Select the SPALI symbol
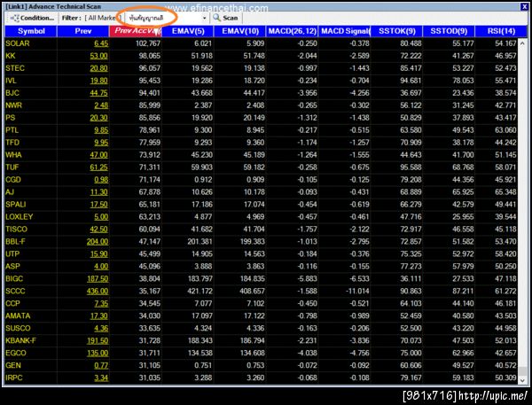 (x=16, y=205)
